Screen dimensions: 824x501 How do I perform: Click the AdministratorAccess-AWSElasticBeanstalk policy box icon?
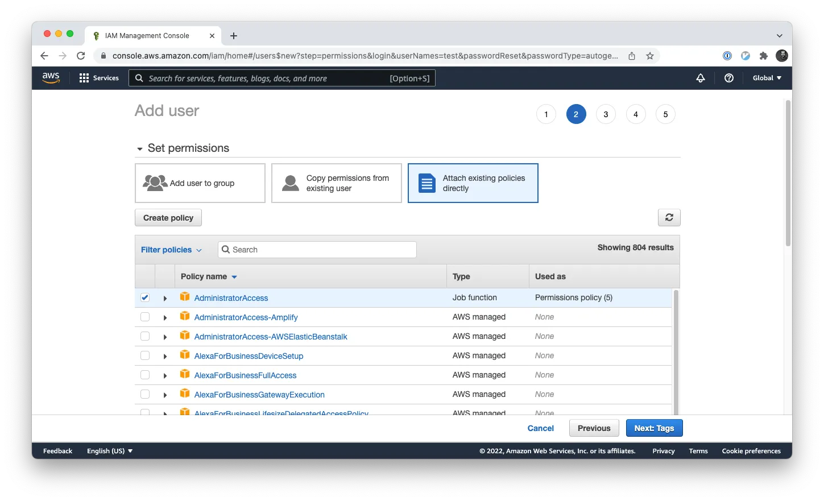tap(185, 336)
